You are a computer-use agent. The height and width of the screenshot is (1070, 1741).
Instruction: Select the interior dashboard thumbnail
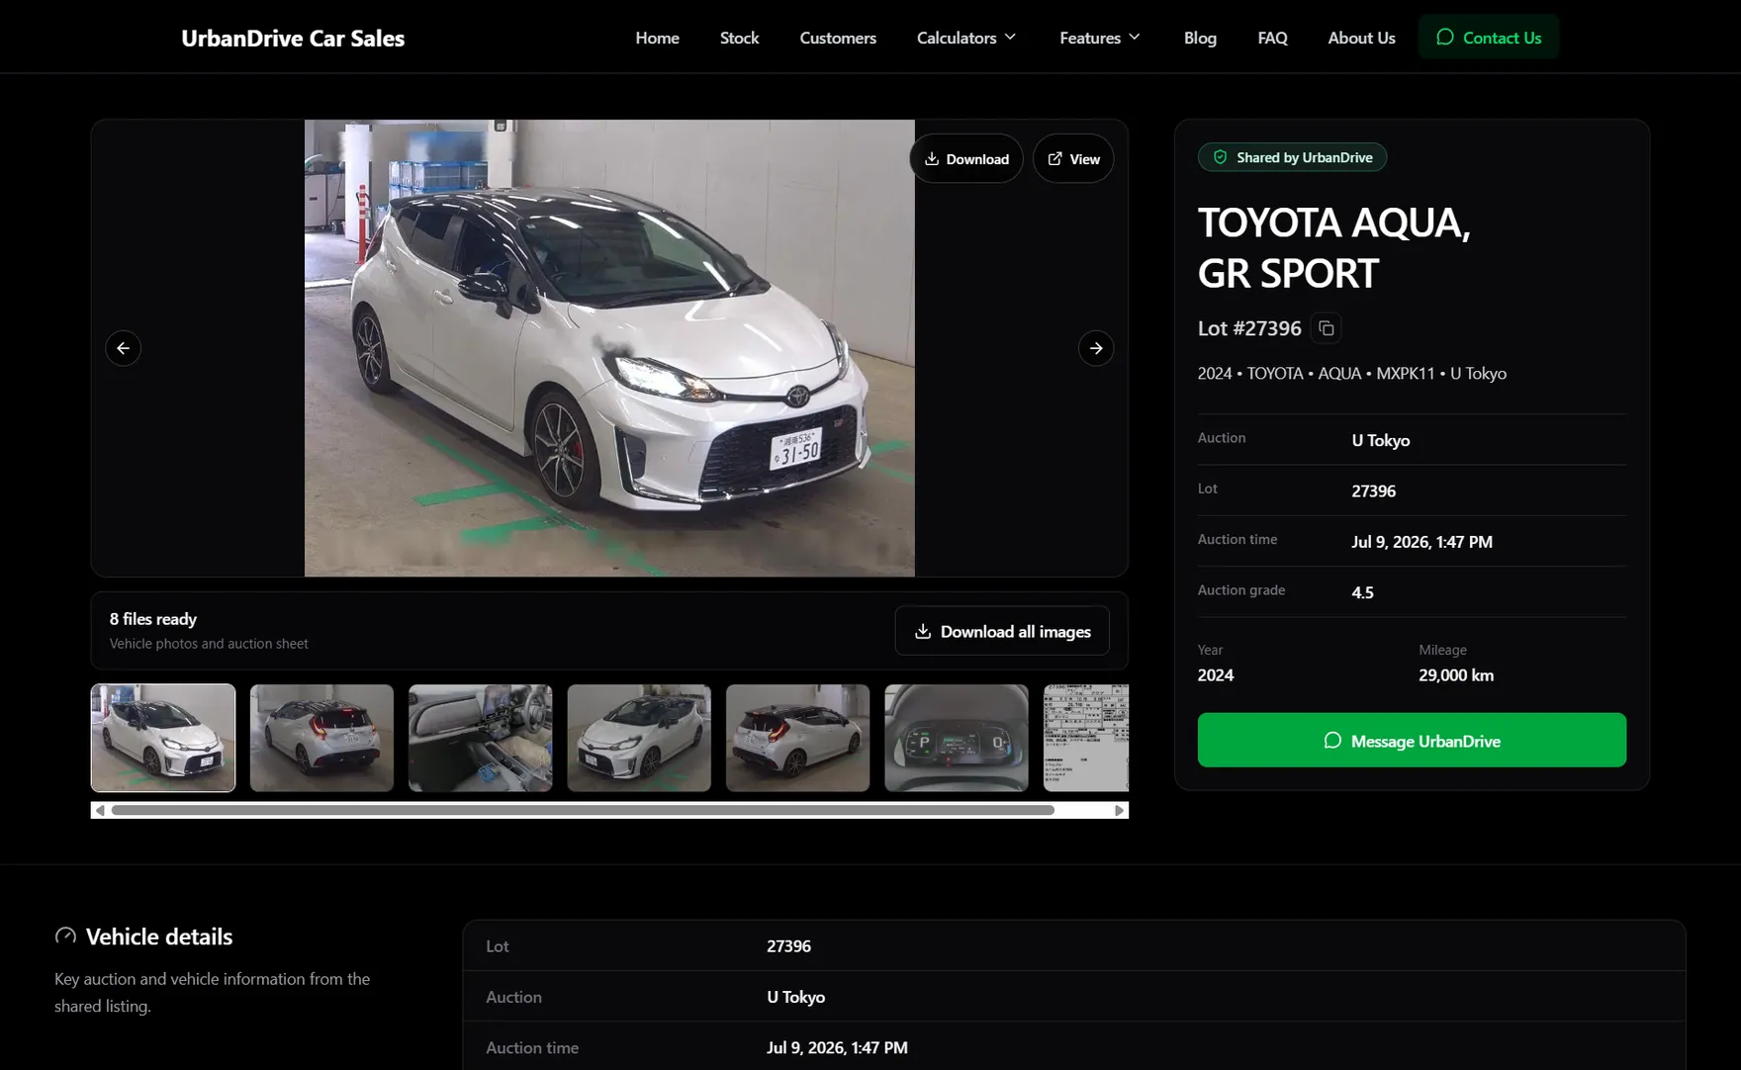481,738
